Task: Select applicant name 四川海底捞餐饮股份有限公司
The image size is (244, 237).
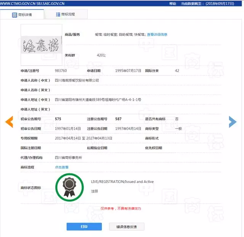Action: (77, 80)
